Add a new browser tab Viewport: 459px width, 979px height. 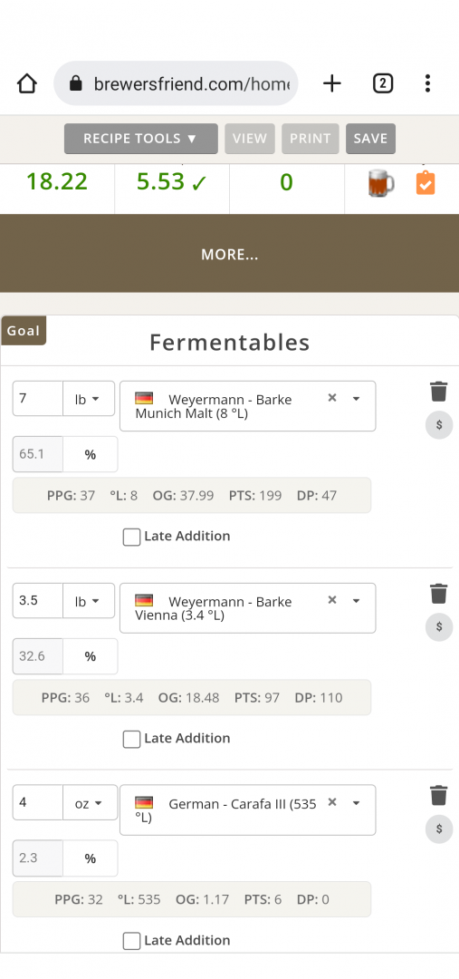click(331, 83)
